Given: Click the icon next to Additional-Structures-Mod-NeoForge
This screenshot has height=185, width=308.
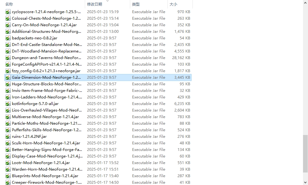Looking at the screenshot, I should (8, 32).
